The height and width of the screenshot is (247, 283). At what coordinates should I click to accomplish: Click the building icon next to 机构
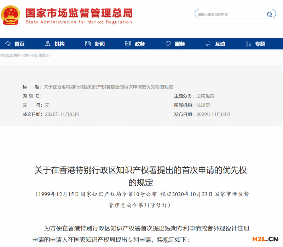pyautogui.click(x=48, y=43)
